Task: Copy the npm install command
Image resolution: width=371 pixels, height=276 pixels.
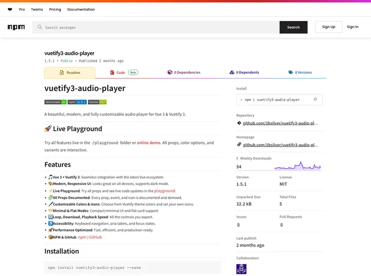Action: pos(315,99)
